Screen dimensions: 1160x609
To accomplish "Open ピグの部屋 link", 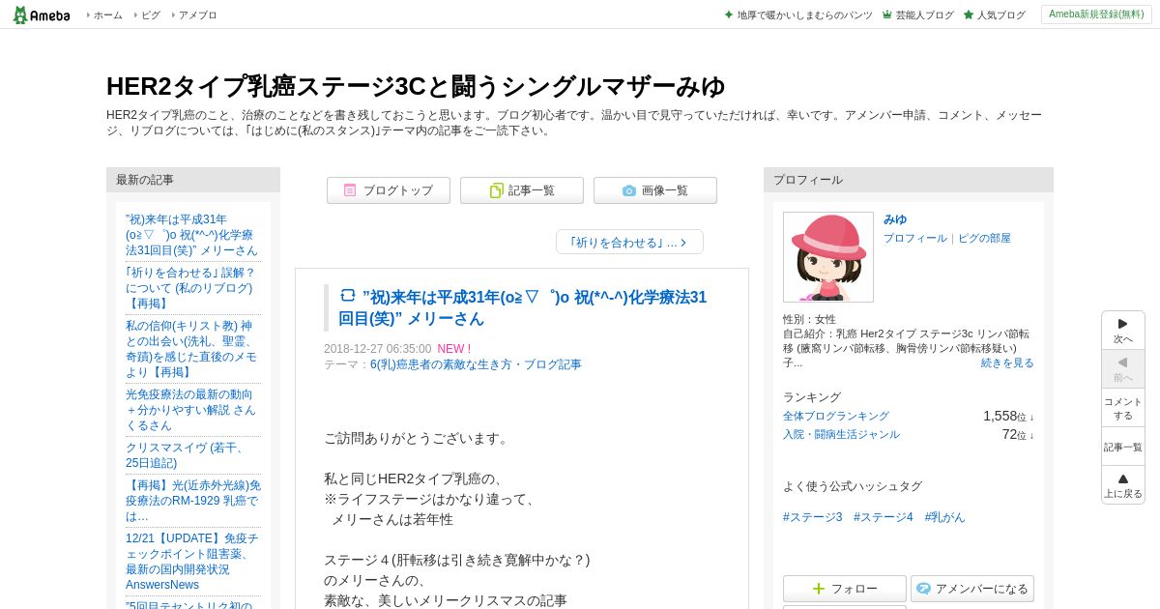I will click(984, 238).
